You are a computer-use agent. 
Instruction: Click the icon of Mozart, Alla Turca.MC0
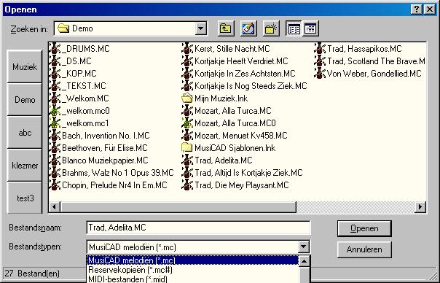coord(187,123)
